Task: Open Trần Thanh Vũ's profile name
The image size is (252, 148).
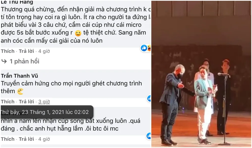Action: pos(19,76)
